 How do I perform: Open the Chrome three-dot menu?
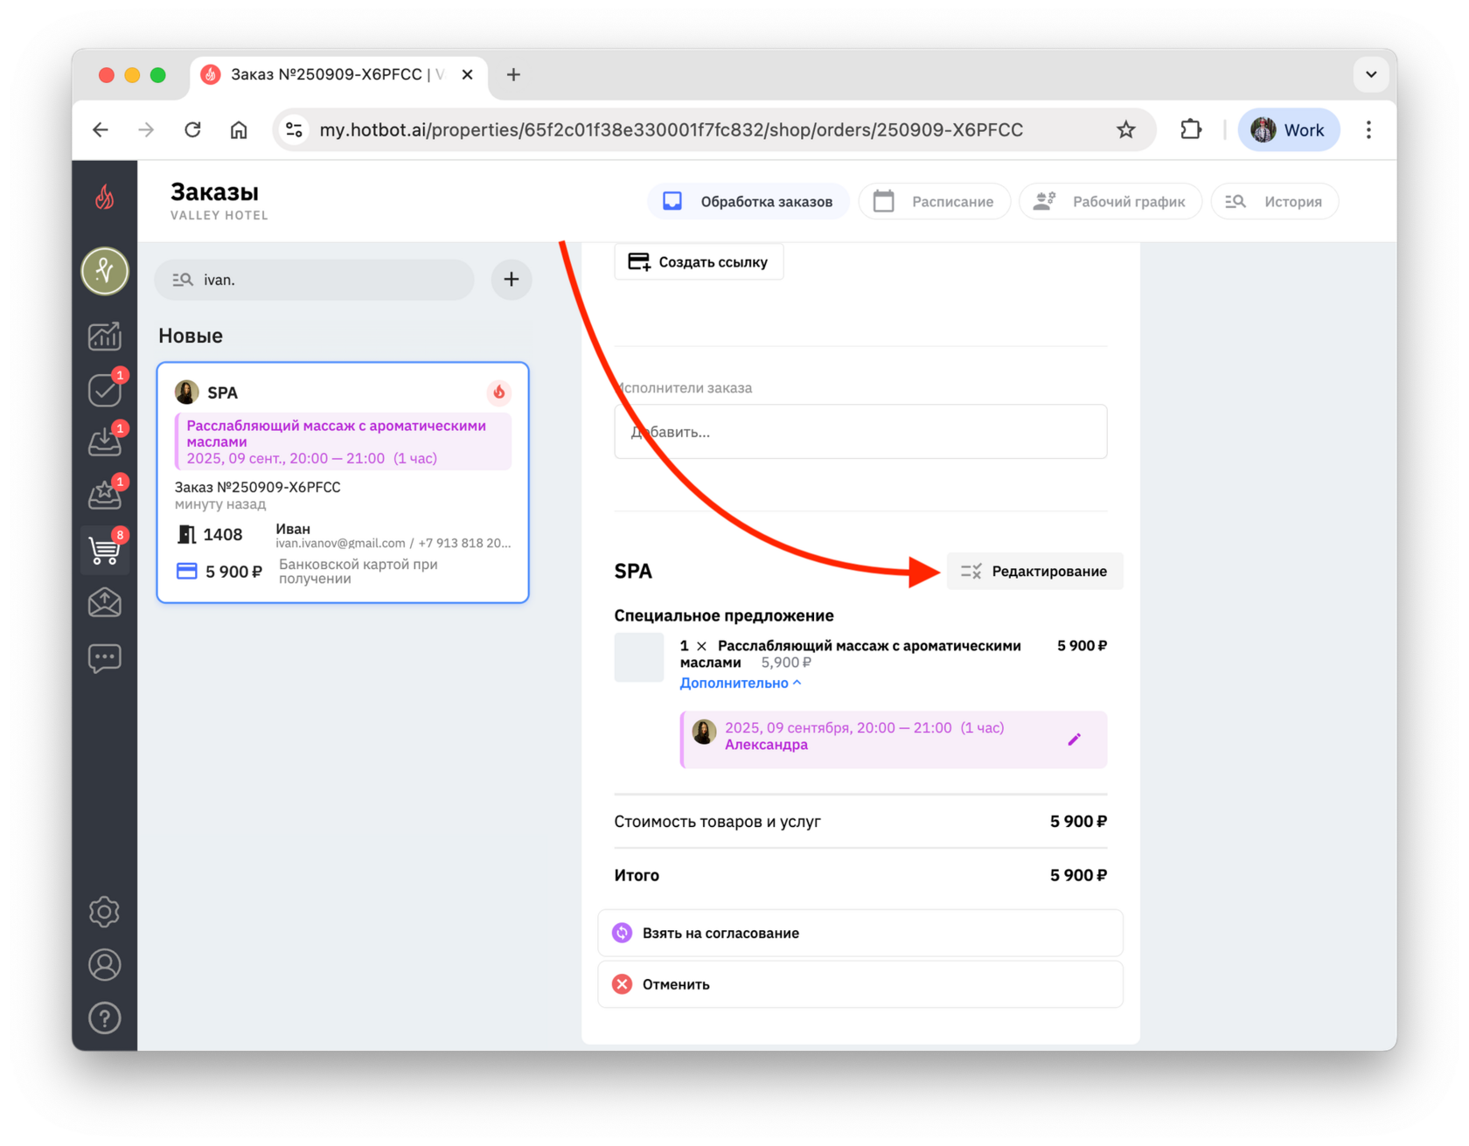coord(1369,130)
